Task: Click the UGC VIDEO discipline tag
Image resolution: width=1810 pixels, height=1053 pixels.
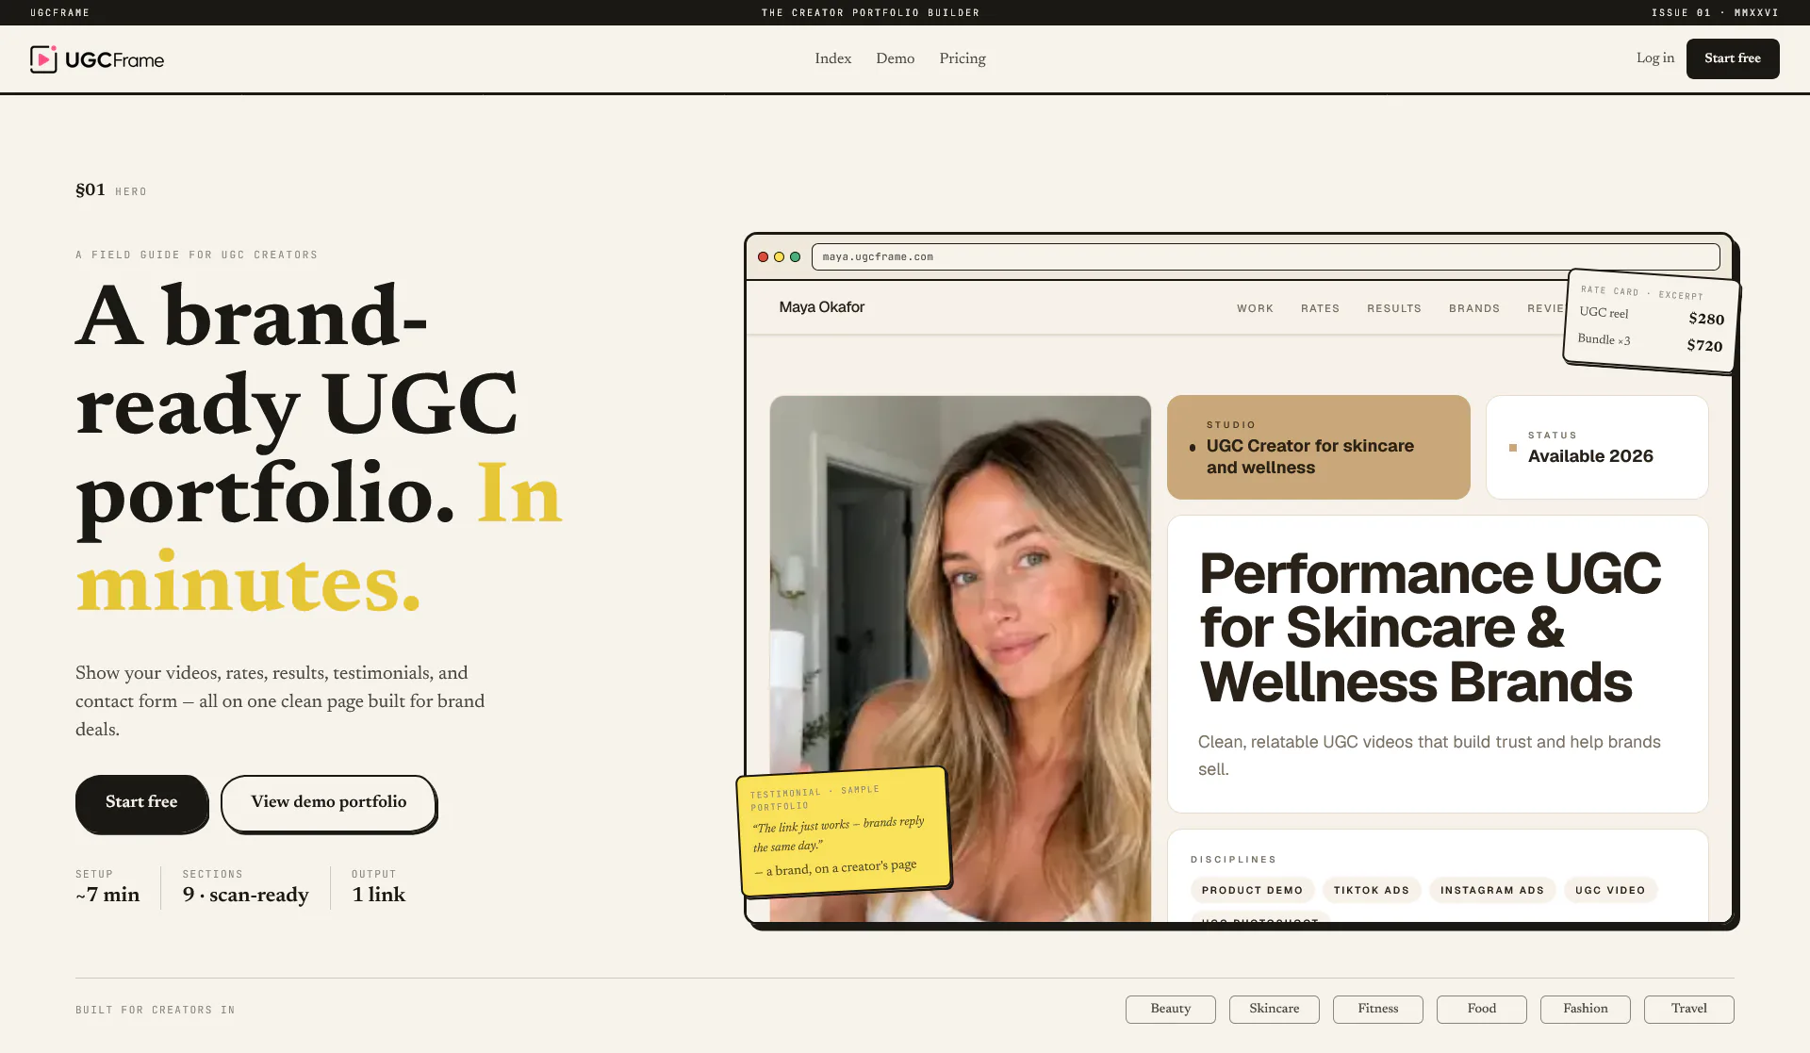Action: (x=1610, y=890)
